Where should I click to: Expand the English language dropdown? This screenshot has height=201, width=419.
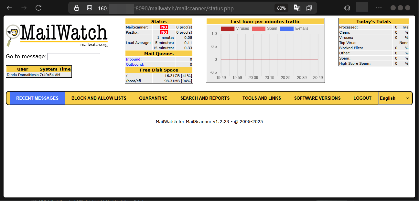394,98
